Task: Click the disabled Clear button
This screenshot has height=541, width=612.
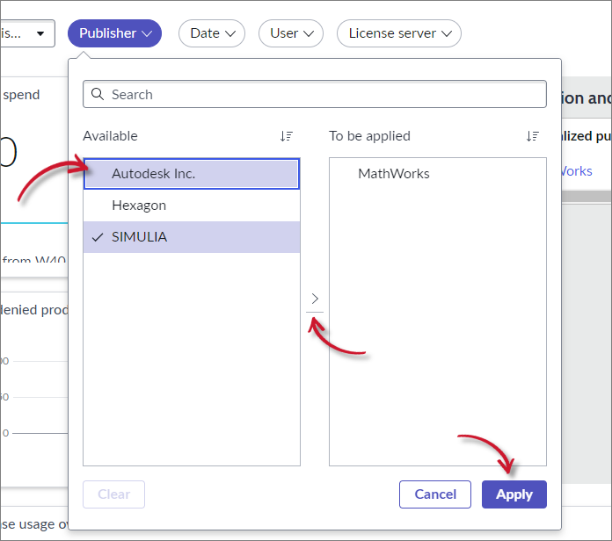Action: click(x=113, y=494)
